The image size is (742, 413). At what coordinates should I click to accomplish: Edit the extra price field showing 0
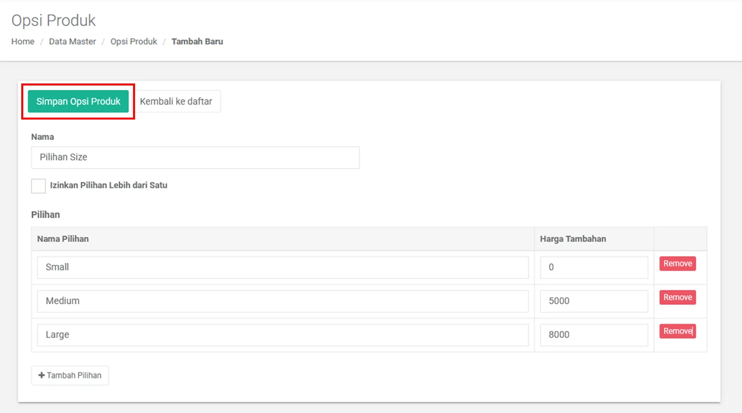click(594, 267)
